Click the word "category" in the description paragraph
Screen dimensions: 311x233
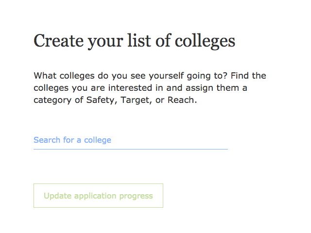tap(53, 100)
